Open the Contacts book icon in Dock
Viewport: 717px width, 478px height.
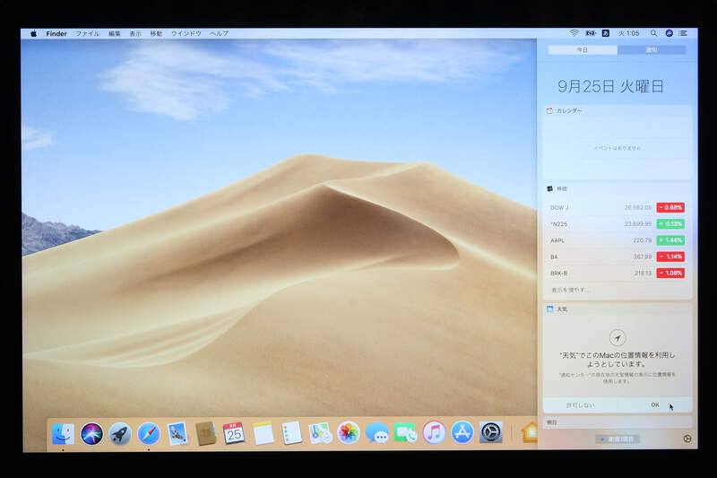click(206, 433)
